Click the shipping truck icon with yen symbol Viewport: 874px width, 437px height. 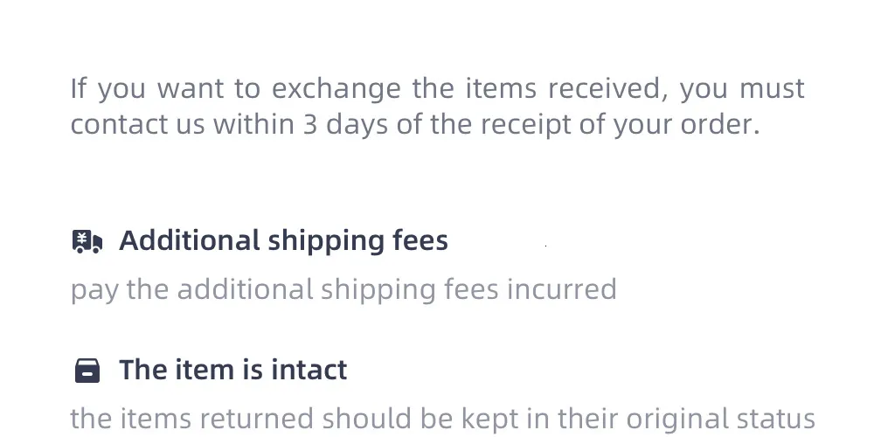[87, 241]
